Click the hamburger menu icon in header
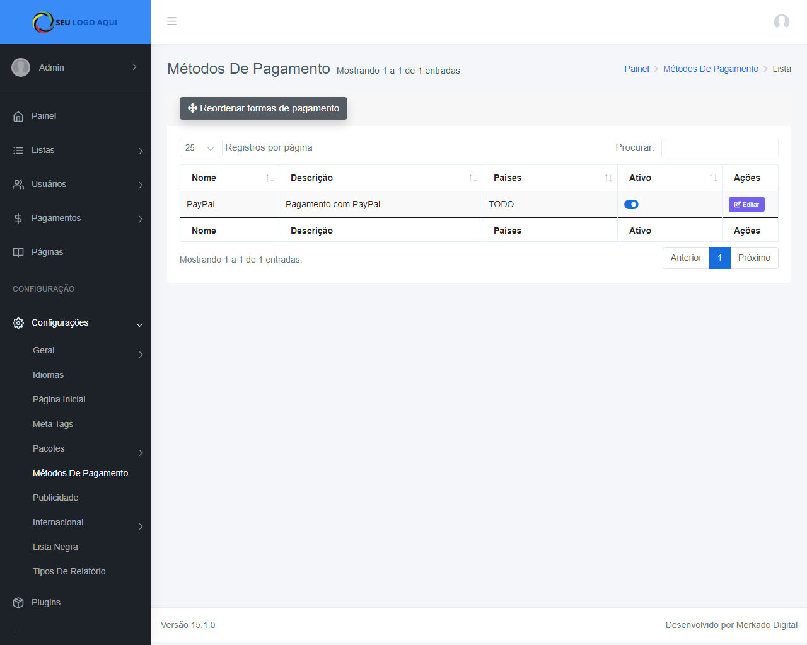Viewport: 807px width, 645px height. click(171, 21)
